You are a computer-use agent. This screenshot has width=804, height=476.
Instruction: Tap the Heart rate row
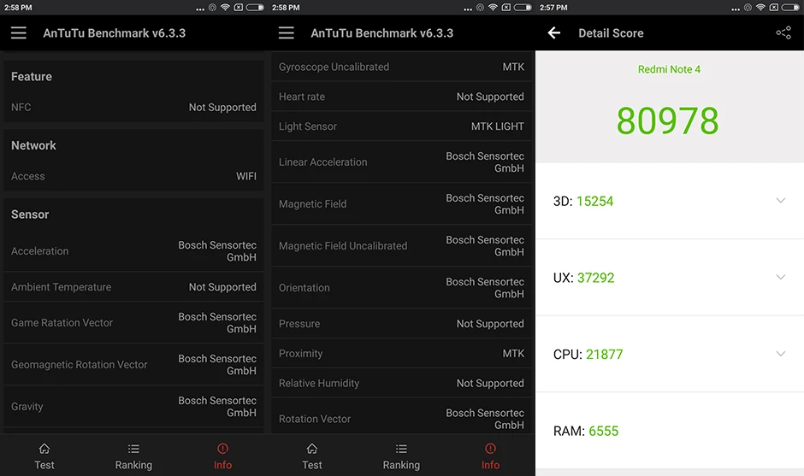coord(402,97)
